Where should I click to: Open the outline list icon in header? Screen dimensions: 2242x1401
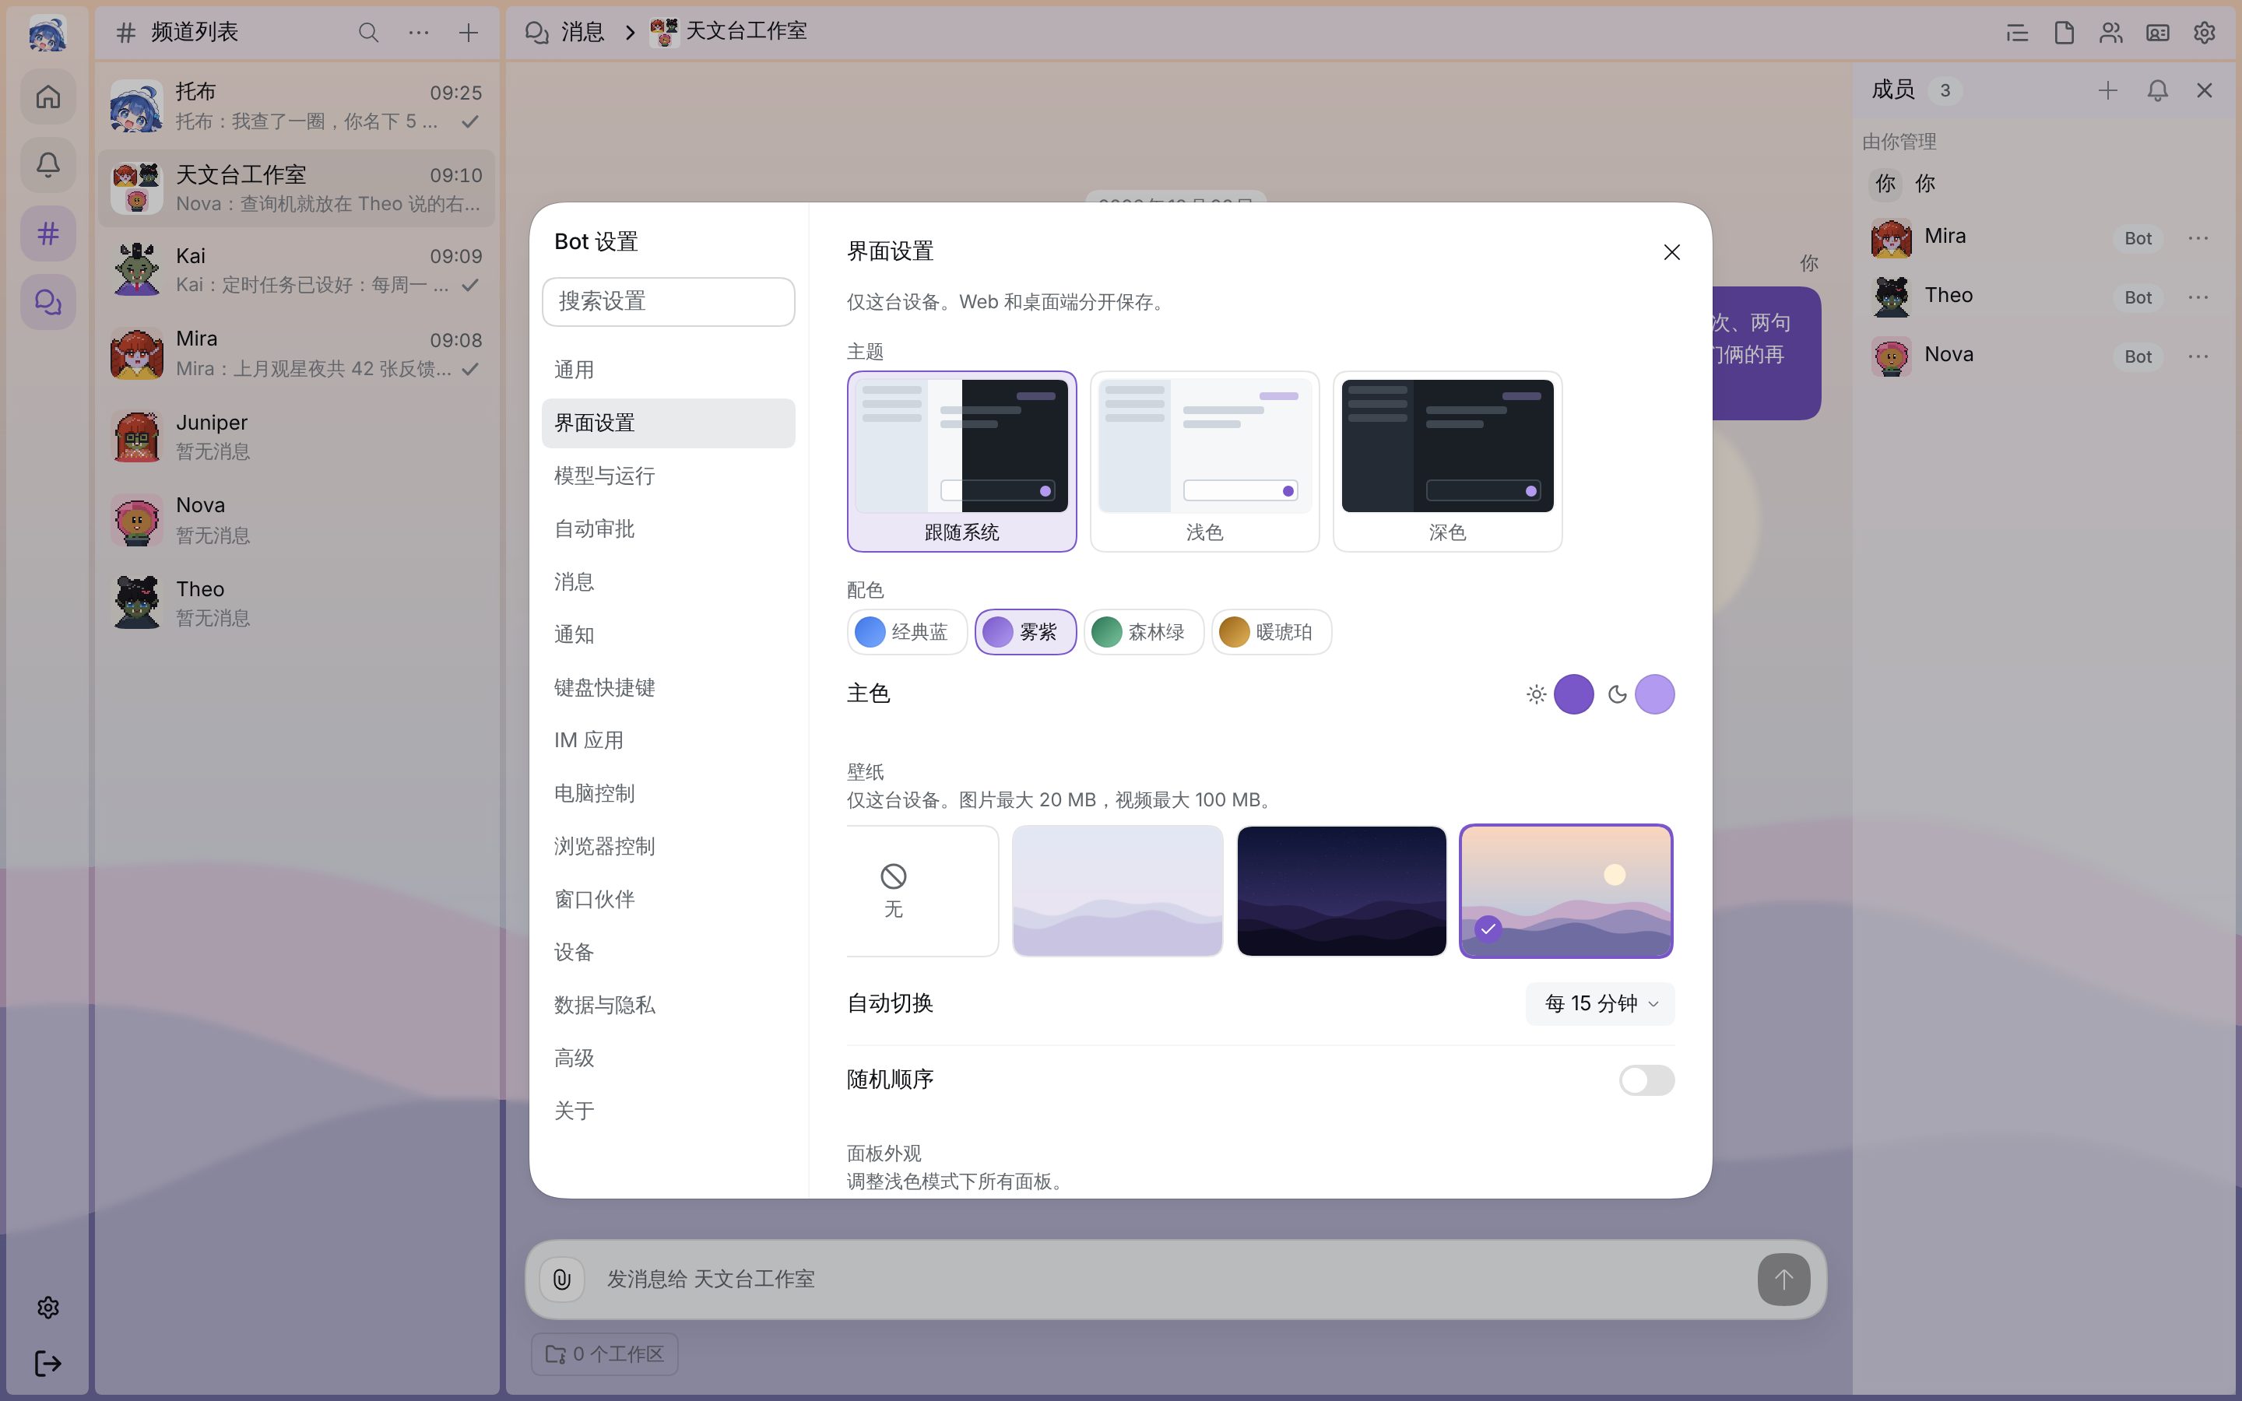(2017, 33)
